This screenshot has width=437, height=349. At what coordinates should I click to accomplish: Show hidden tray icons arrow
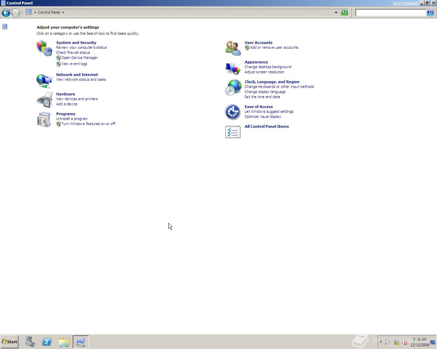381,342
